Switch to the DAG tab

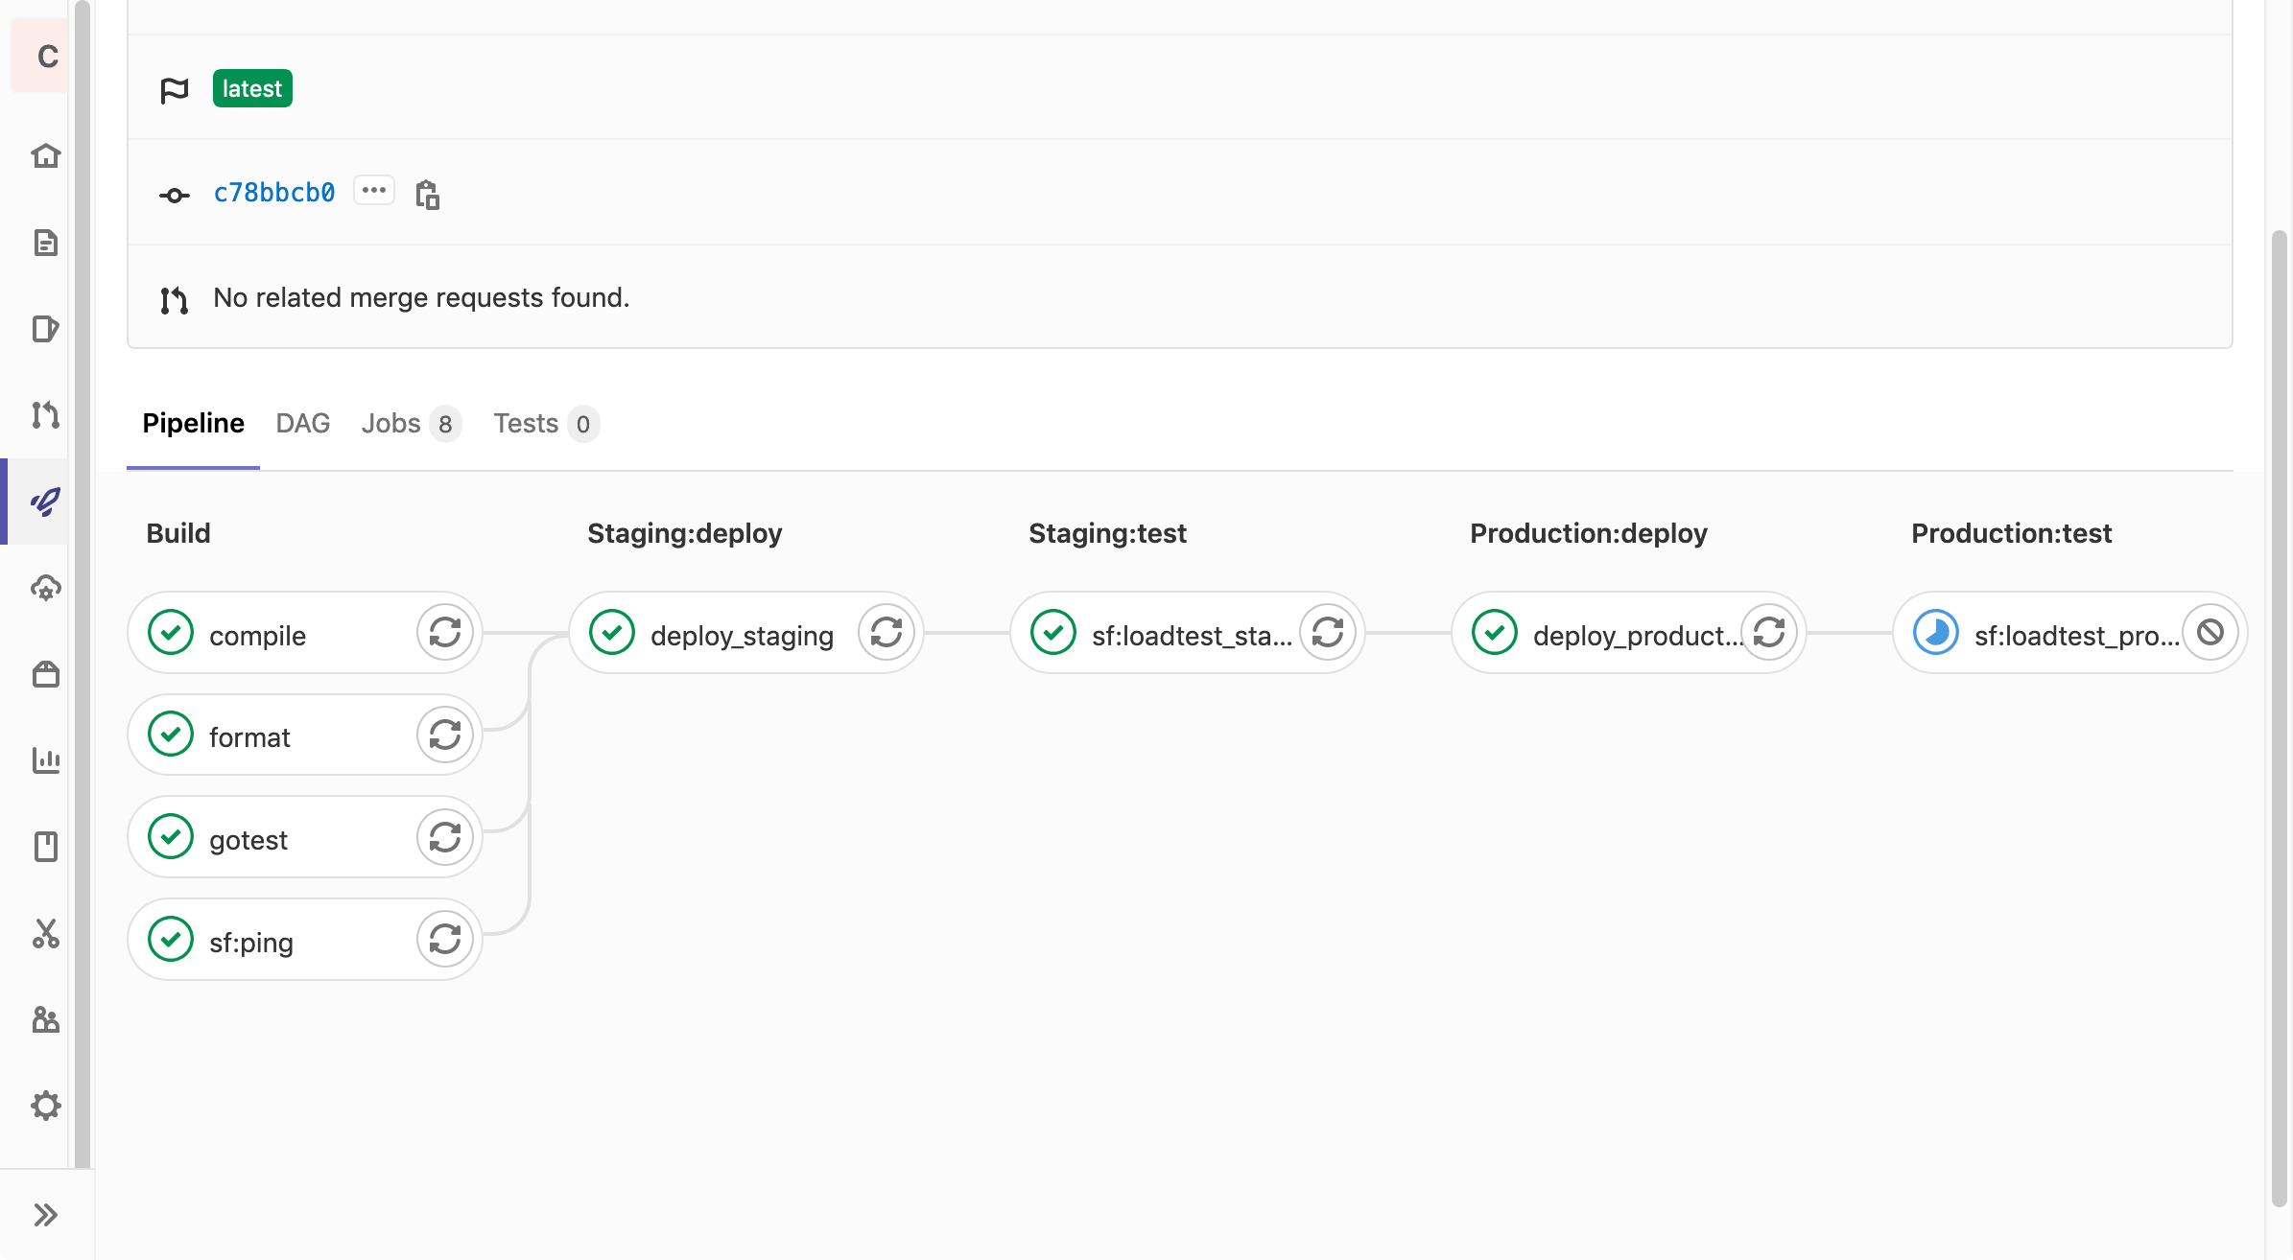[302, 424]
